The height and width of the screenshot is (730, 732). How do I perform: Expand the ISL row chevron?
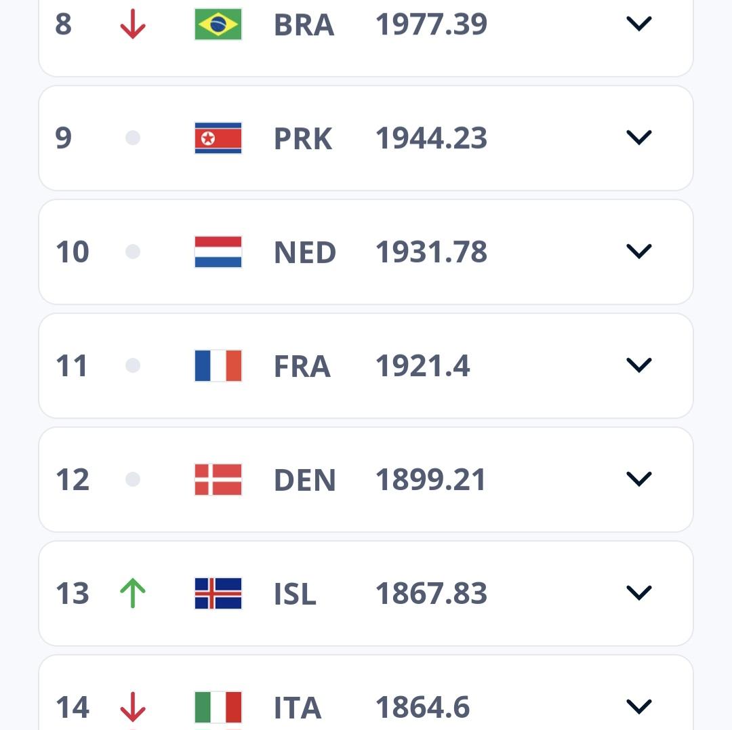[638, 594]
